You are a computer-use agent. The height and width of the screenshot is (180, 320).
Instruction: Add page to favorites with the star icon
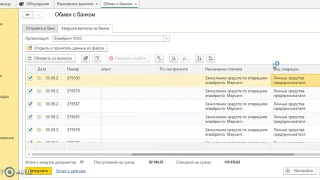coord(49,15)
